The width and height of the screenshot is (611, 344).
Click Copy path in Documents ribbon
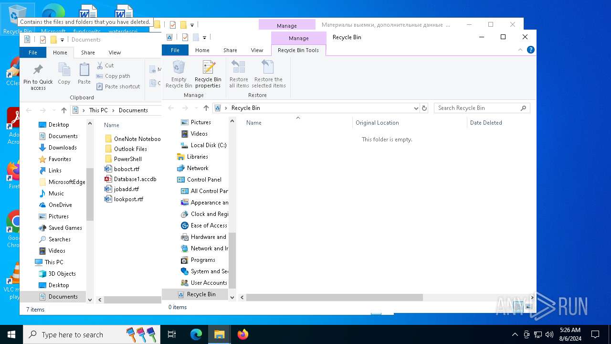point(113,76)
